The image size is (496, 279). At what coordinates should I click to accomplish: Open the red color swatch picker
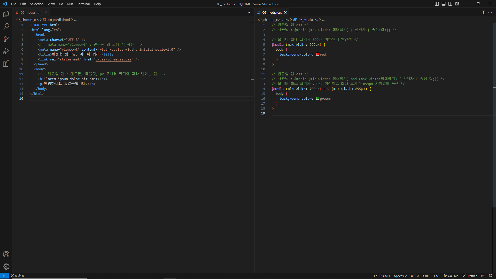pyautogui.click(x=317, y=54)
